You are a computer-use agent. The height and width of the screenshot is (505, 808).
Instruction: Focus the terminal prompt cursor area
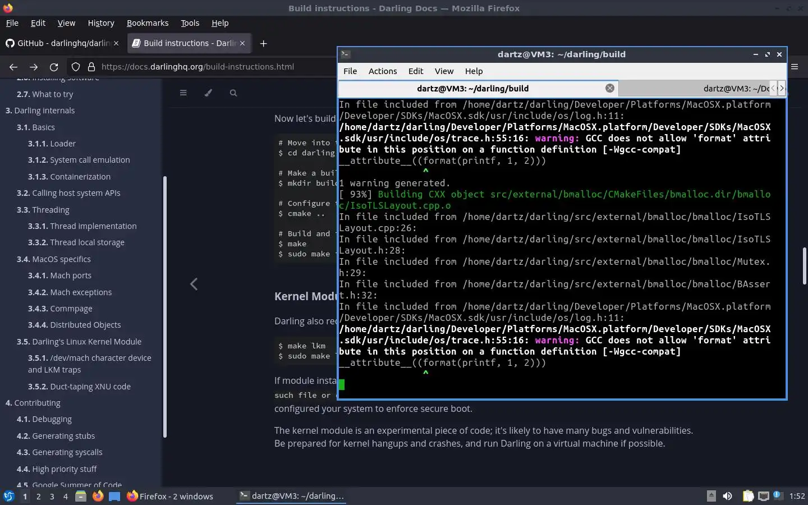(x=342, y=385)
